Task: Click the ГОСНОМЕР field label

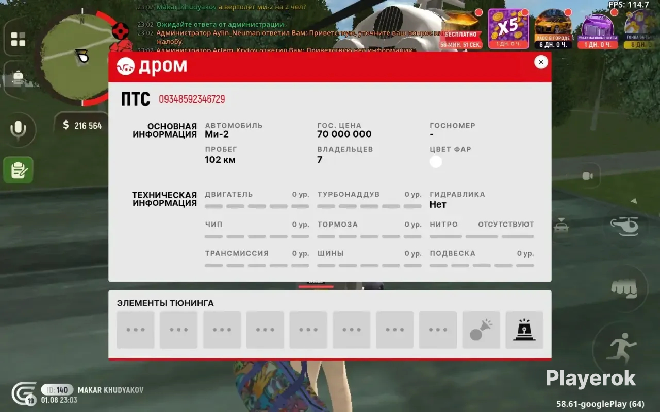Action: tap(452, 125)
